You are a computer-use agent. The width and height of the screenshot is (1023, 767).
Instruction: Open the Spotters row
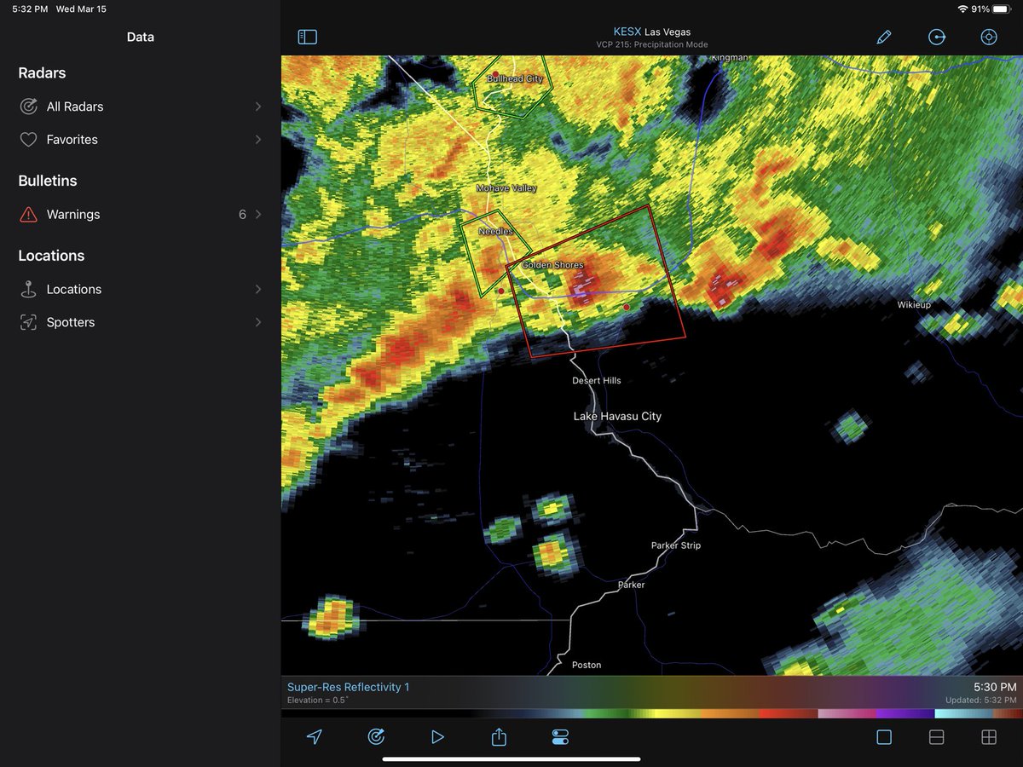(x=141, y=322)
